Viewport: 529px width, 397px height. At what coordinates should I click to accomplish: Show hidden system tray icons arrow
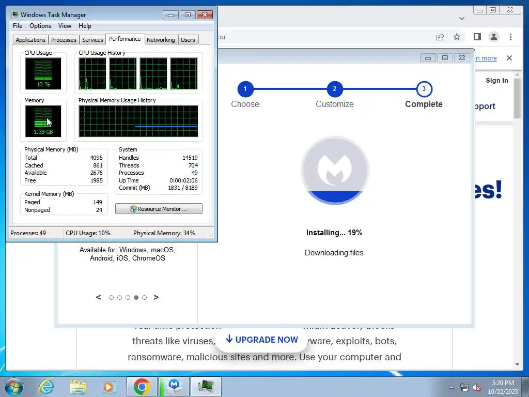point(452,387)
